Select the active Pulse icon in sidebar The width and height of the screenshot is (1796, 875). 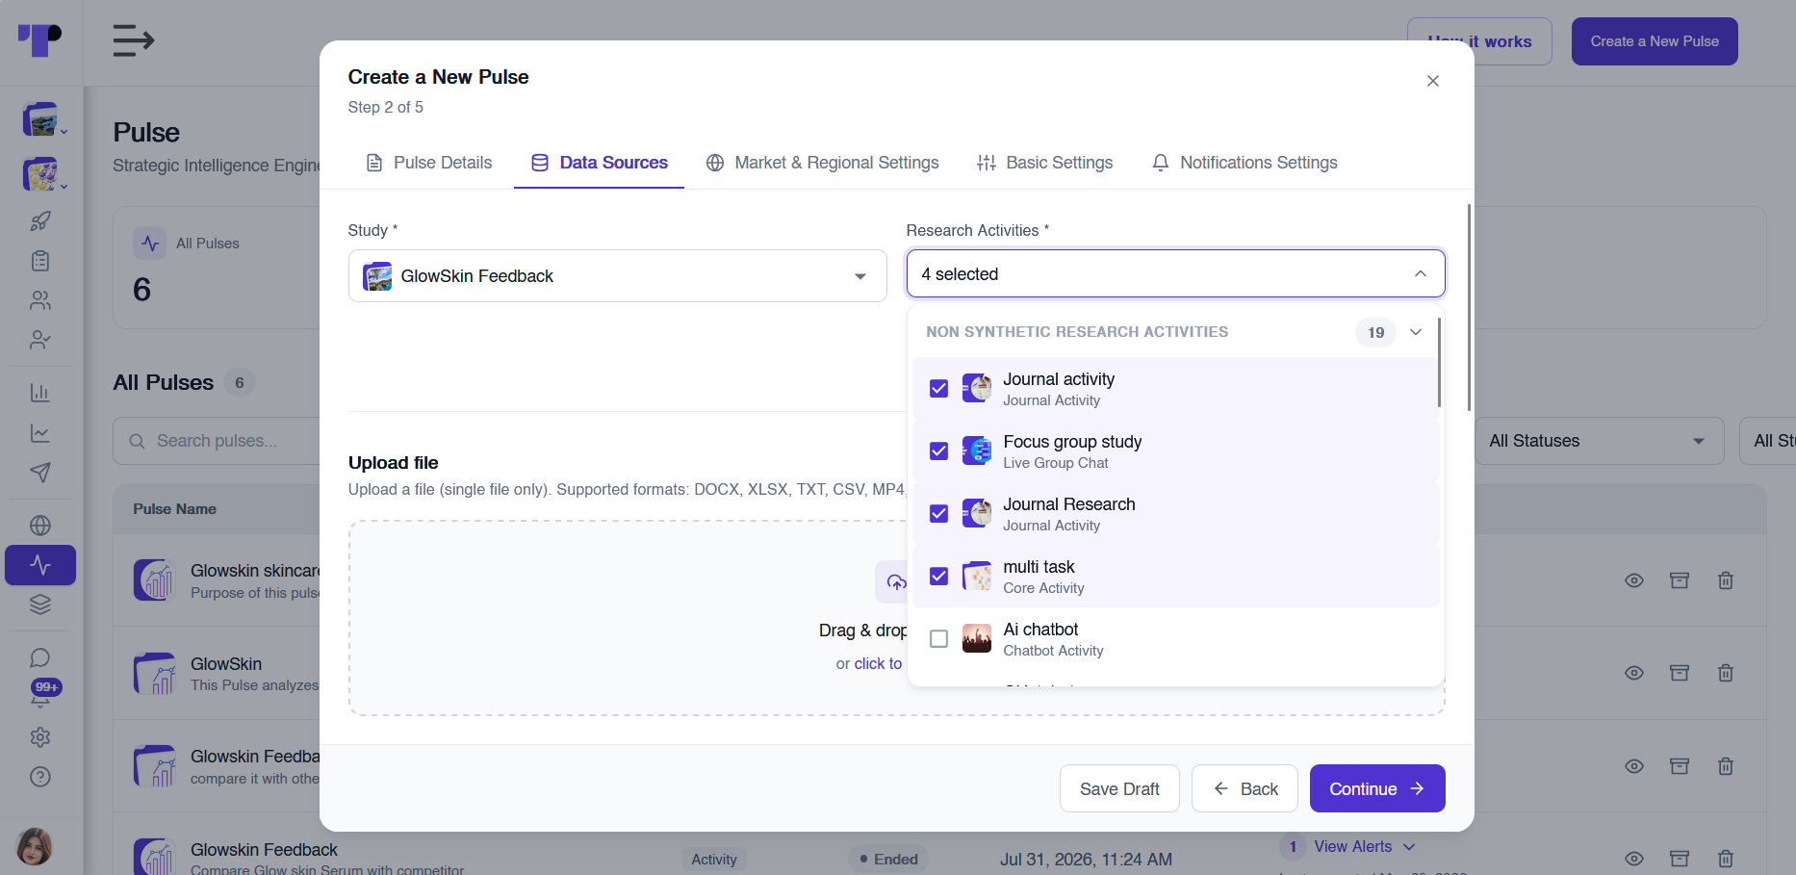pyautogui.click(x=40, y=565)
